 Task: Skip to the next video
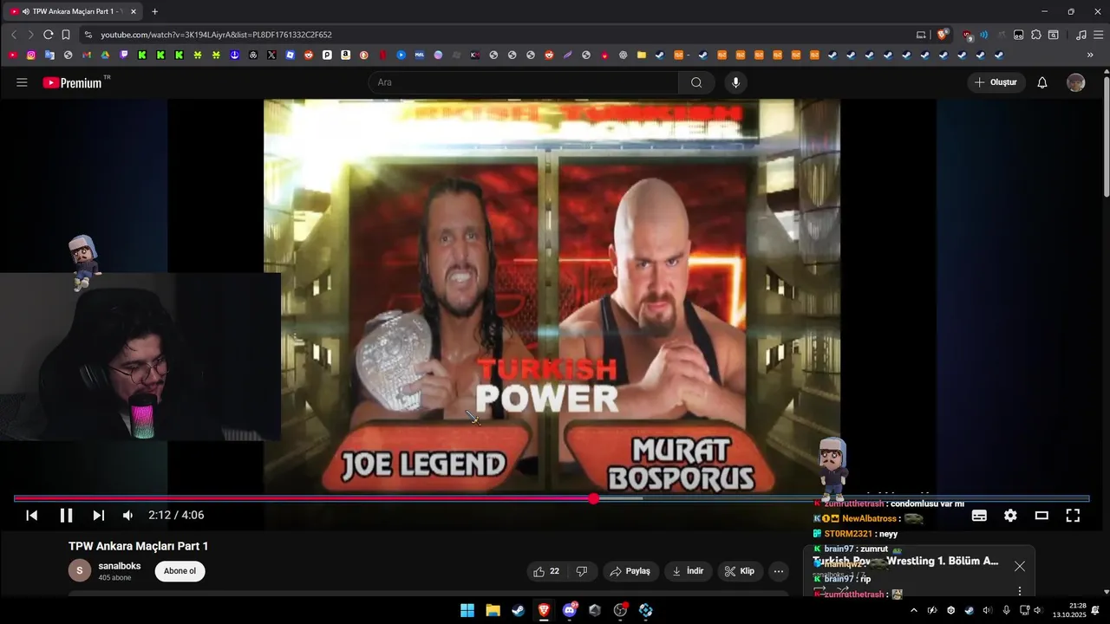99,515
